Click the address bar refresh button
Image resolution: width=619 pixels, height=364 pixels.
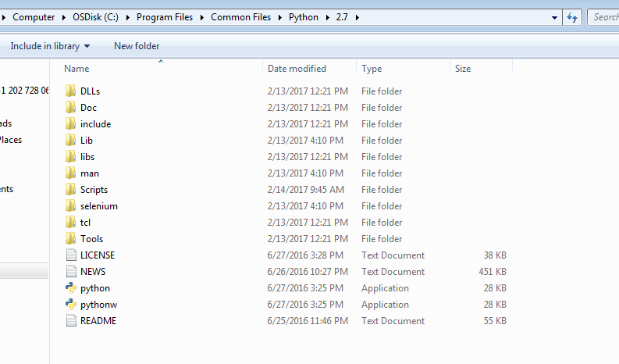[x=572, y=17]
